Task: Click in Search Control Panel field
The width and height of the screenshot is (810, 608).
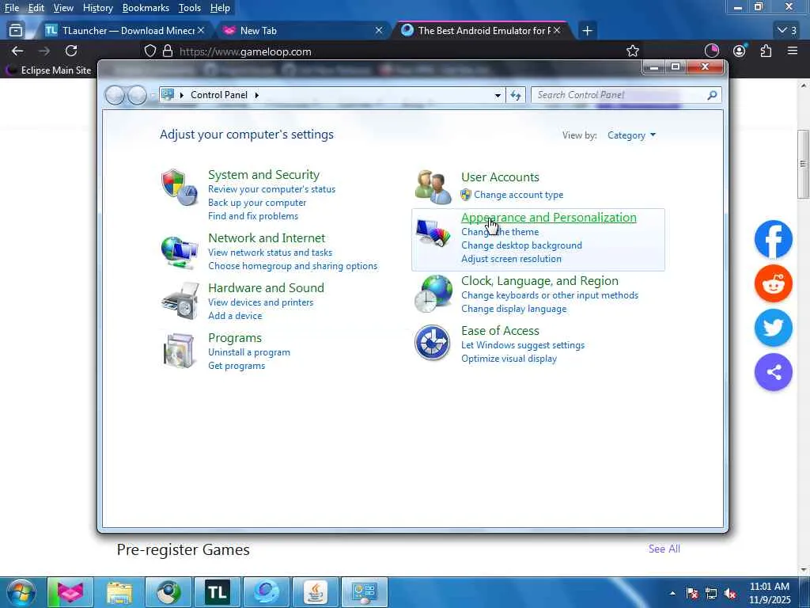Action: point(620,95)
